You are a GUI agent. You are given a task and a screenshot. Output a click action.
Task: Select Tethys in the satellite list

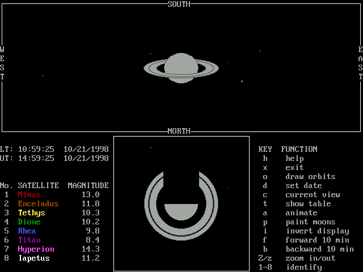32,213
